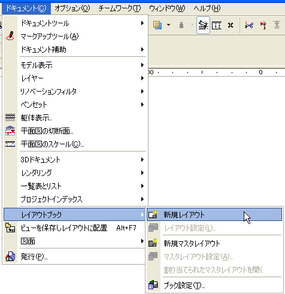Open the ウィンドウ(W) menu

[x=167, y=8]
